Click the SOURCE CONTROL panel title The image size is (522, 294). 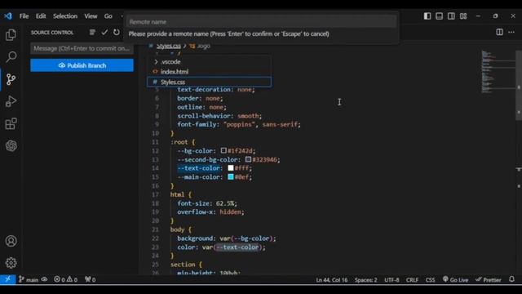tap(52, 33)
